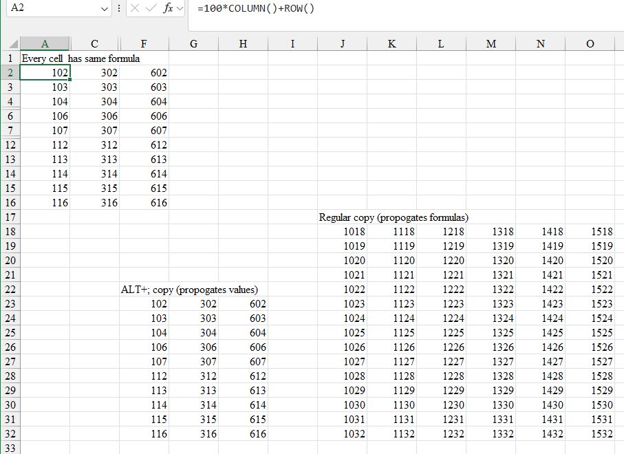
Task: Select column F header
Action: (x=144, y=44)
